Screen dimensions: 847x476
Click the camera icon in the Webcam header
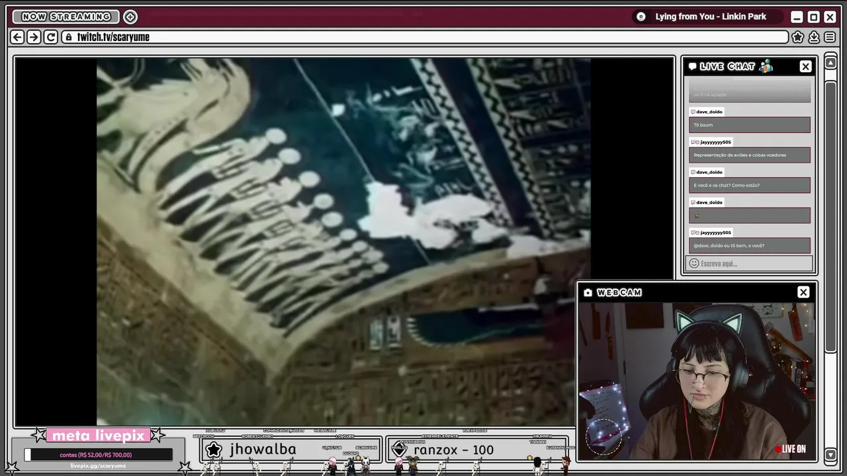pos(588,292)
